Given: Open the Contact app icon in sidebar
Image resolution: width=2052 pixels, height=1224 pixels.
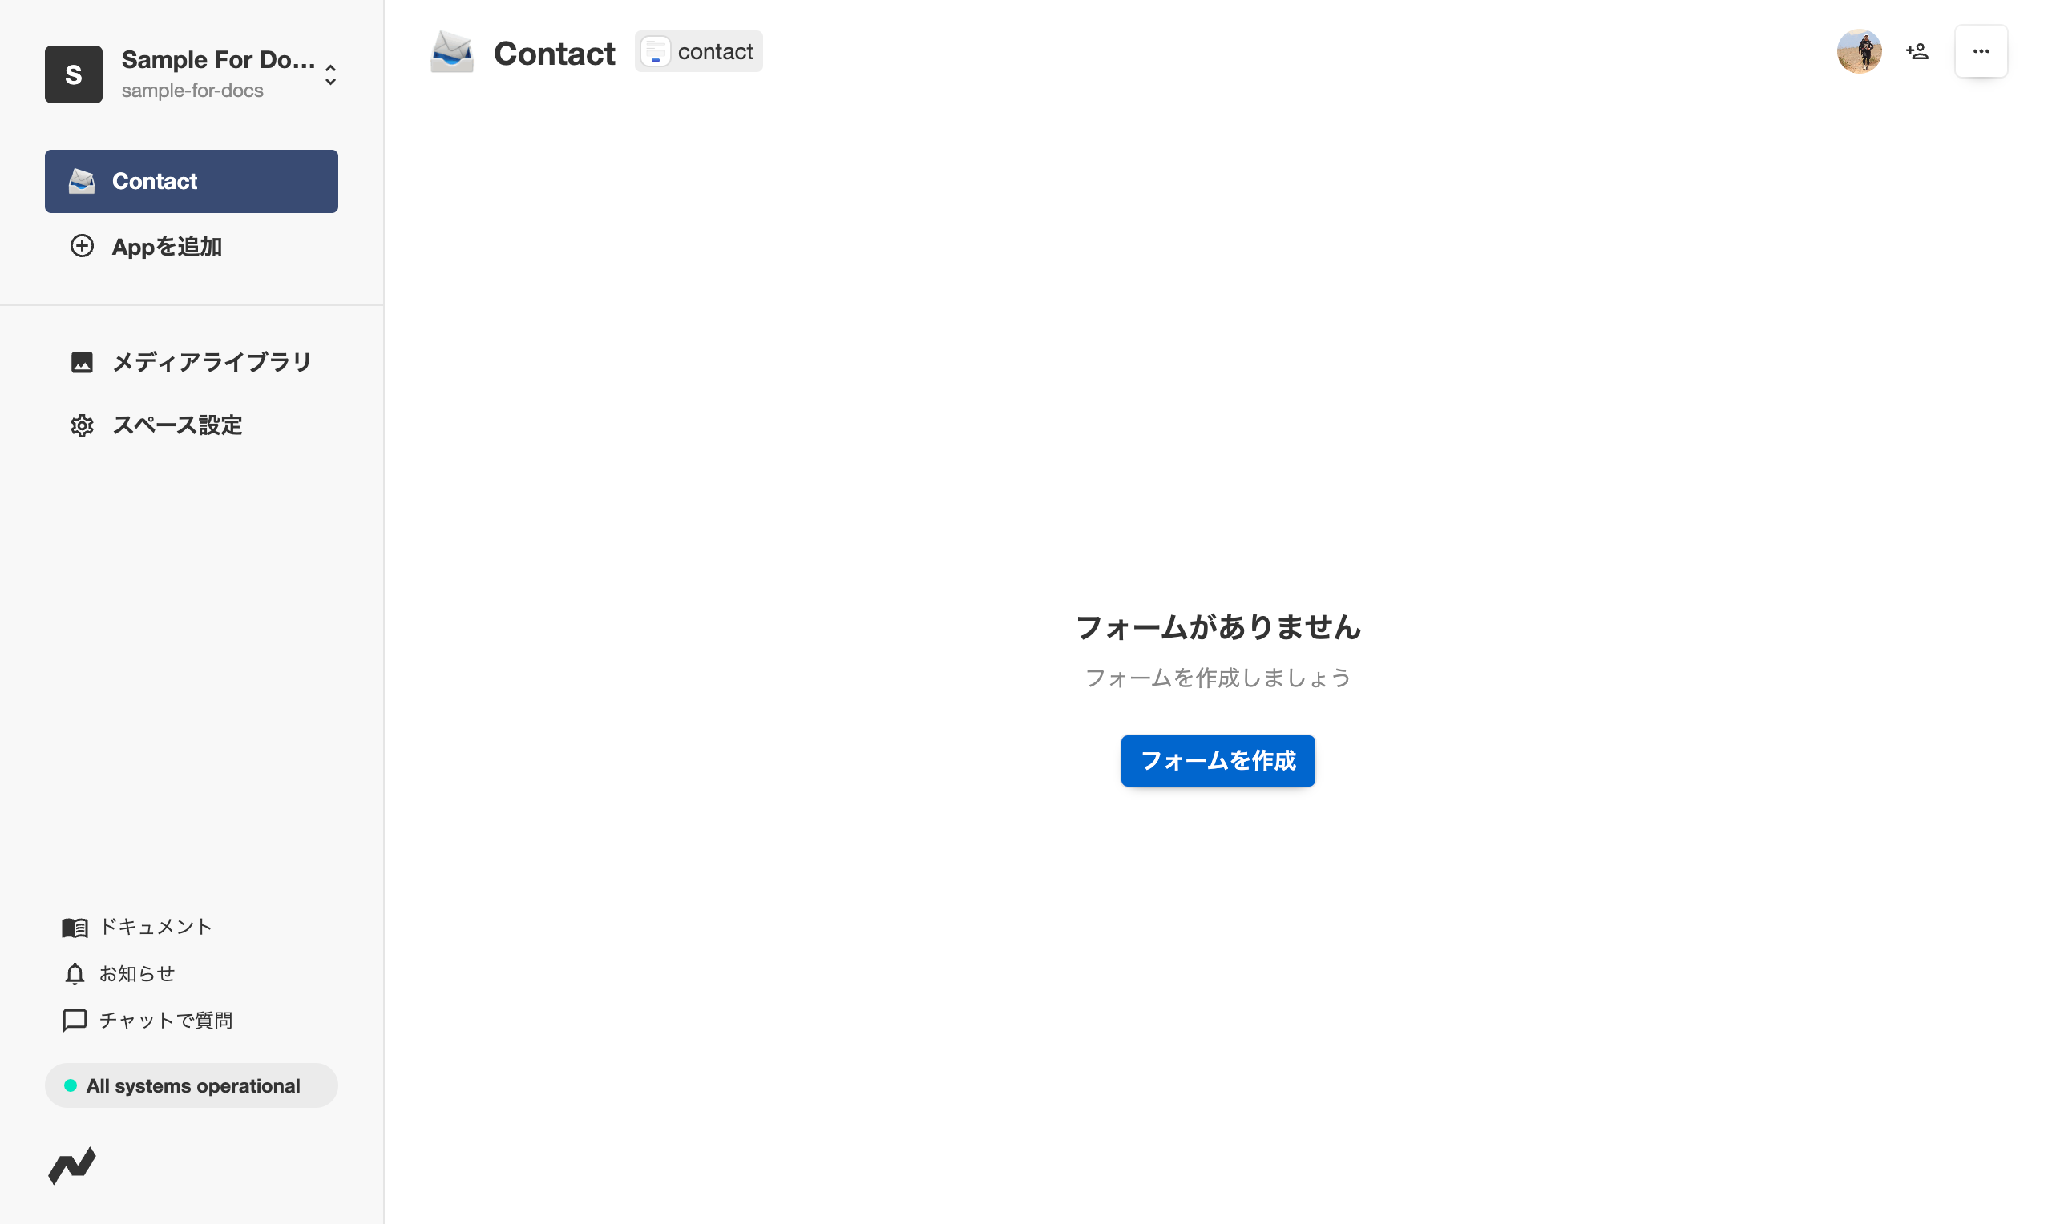Looking at the screenshot, I should (x=81, y=180).
